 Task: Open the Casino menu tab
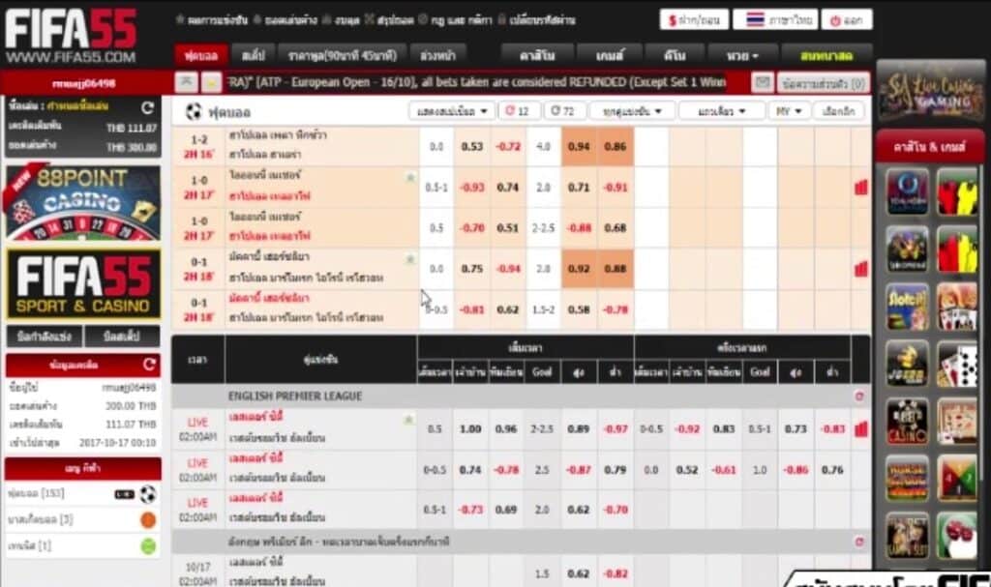536,55
